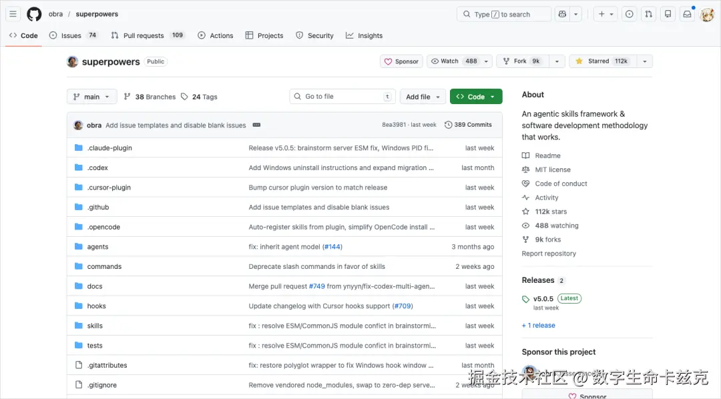This screenshot has height=399, width=721.
Task: Open the .gitattributes file
Action: click(107, 365)
